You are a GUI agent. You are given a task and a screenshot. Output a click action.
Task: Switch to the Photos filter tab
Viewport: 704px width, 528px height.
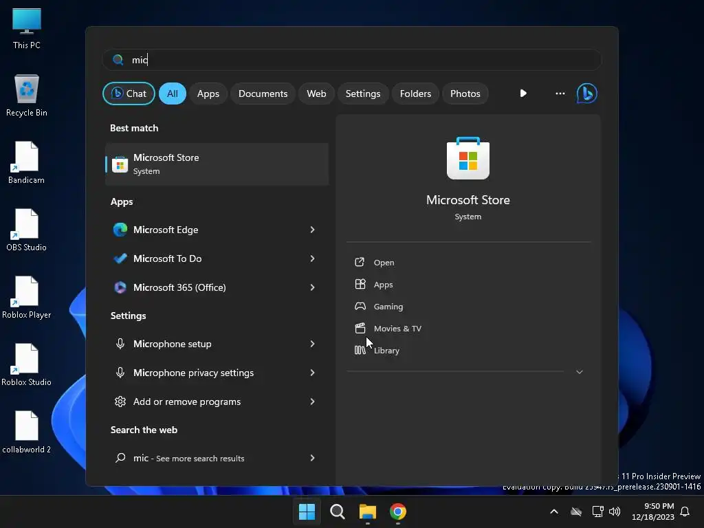click(x=465, y=93)
